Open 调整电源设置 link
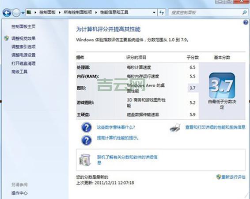Screen dimensions: 250x199 tap(23, 55)
